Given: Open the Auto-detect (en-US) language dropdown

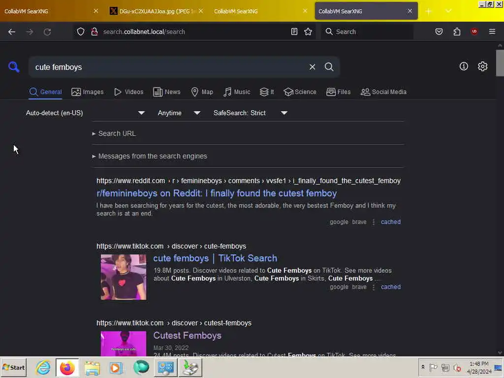Looking at the screenshot, I should click(85, 113).
